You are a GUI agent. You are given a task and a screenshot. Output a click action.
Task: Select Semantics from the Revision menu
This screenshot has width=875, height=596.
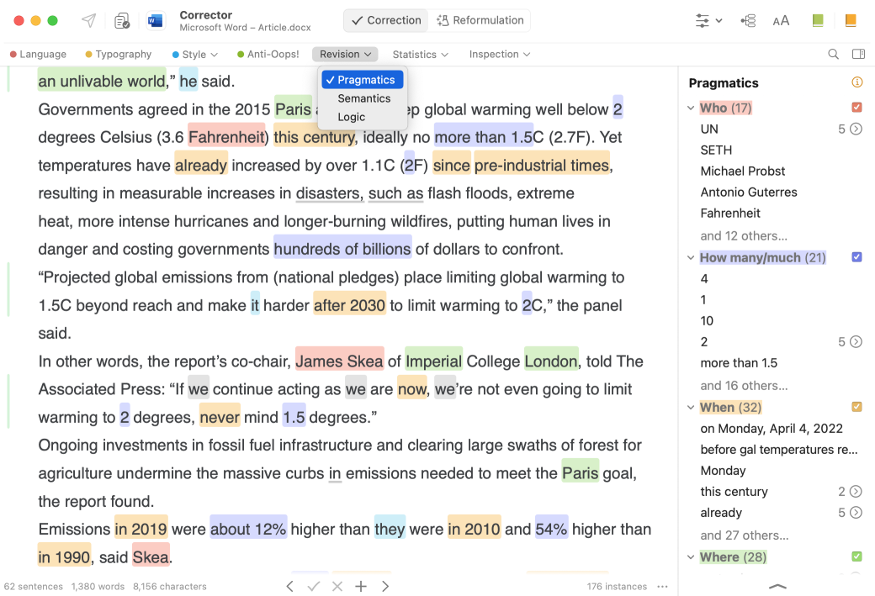pos(364,98)
